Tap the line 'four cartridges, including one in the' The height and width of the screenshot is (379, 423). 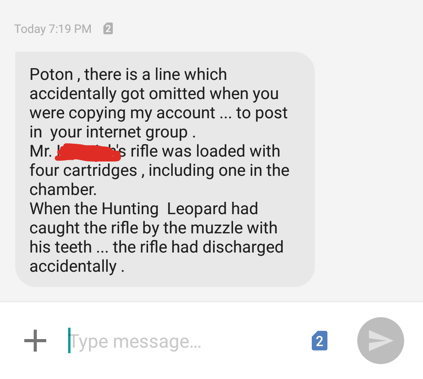pyautogui.click(x=159, y=170)
